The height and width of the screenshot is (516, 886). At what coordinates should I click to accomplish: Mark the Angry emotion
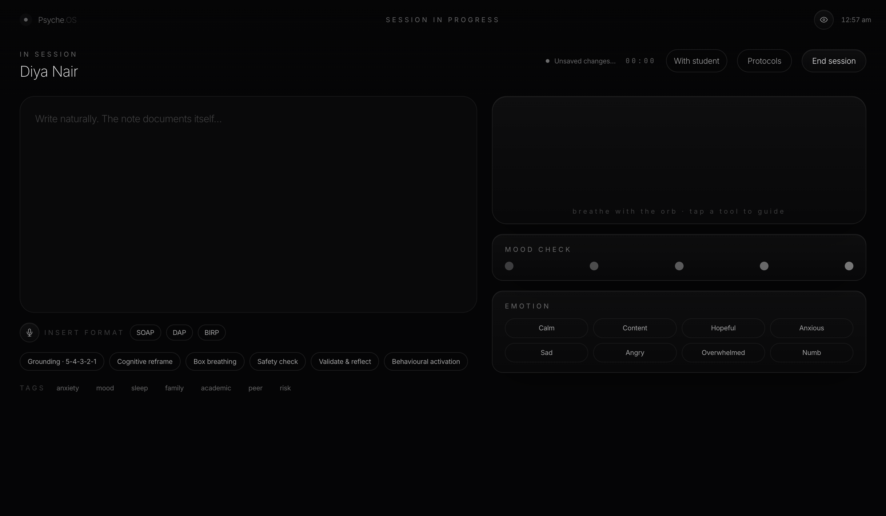pyautogui.click(x=635, y=352)
